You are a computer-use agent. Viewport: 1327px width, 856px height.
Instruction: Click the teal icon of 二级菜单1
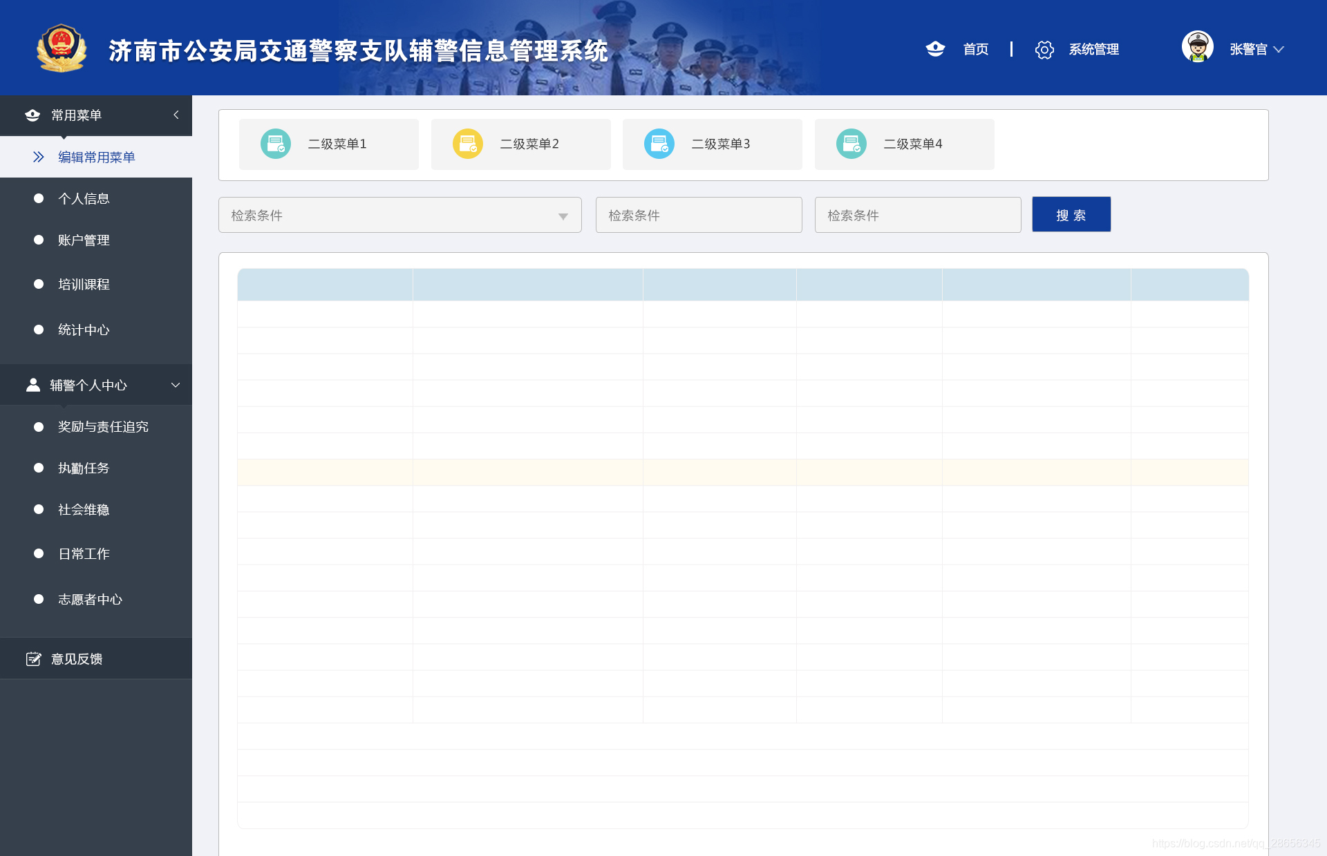coord(276,144)
